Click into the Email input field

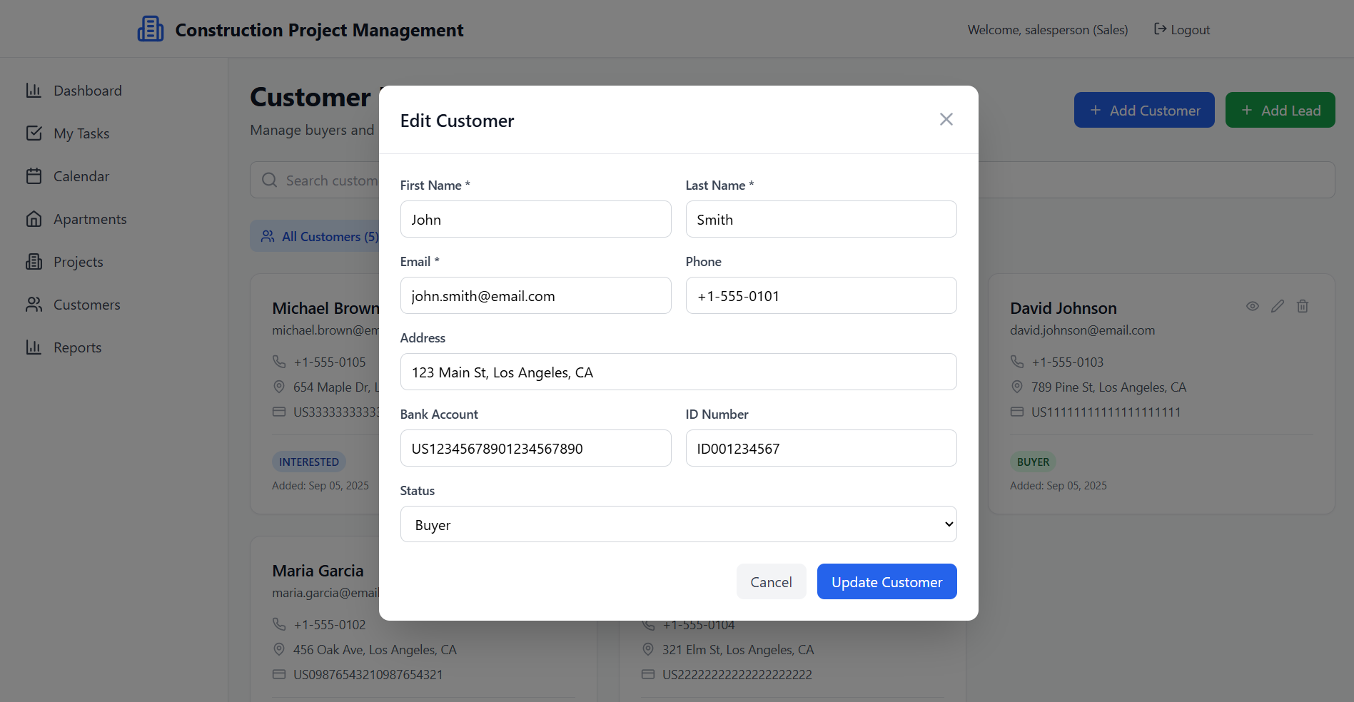click(535, 296)
